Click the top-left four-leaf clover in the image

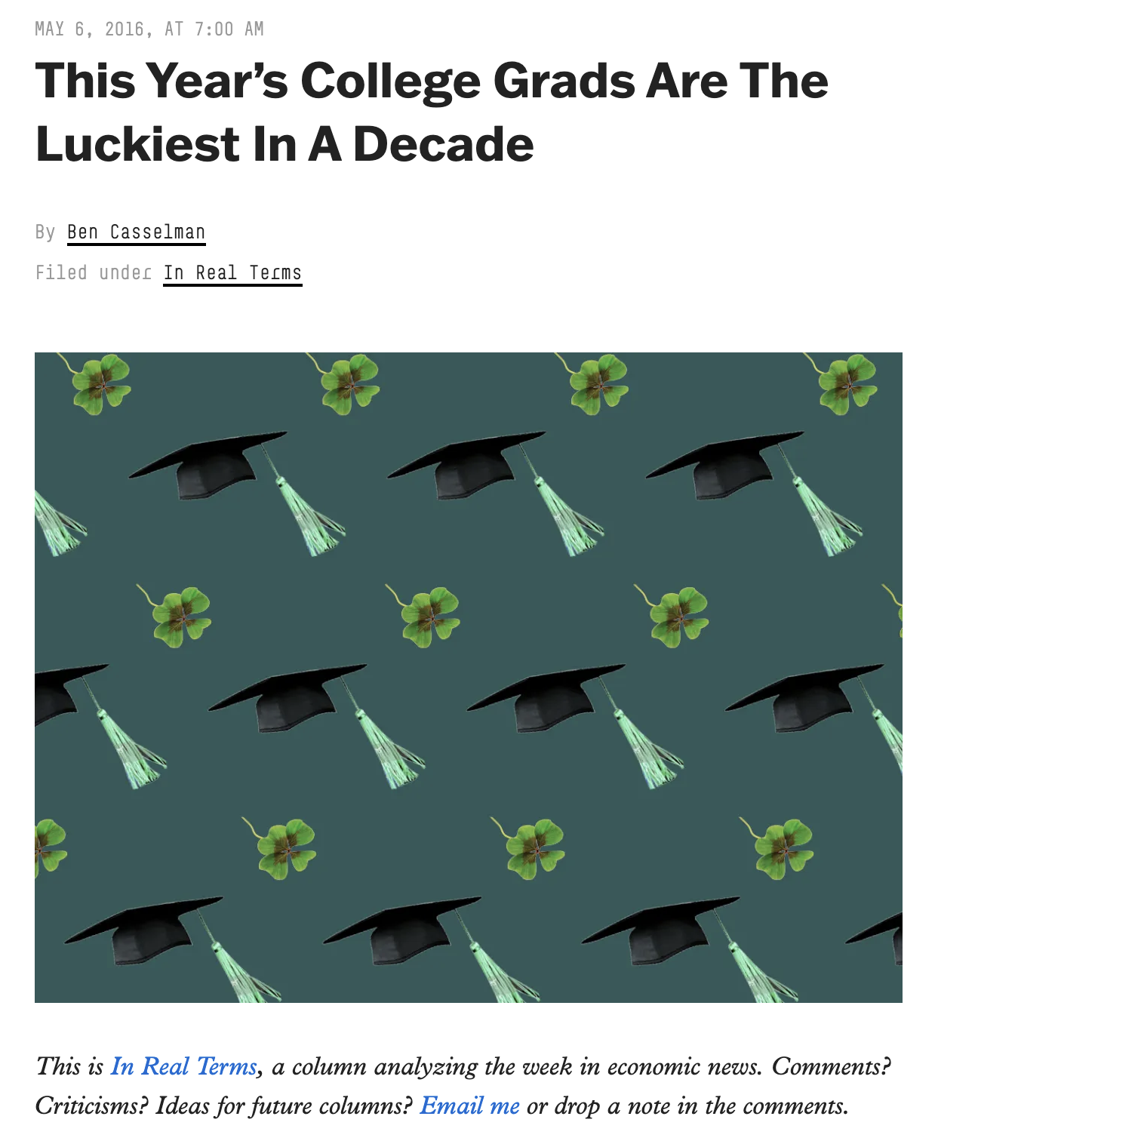(x=100, y=383)
